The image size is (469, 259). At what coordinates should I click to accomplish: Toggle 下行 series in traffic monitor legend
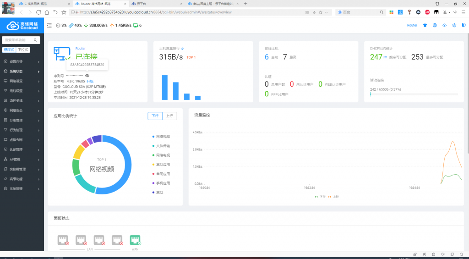pos(320,197)
